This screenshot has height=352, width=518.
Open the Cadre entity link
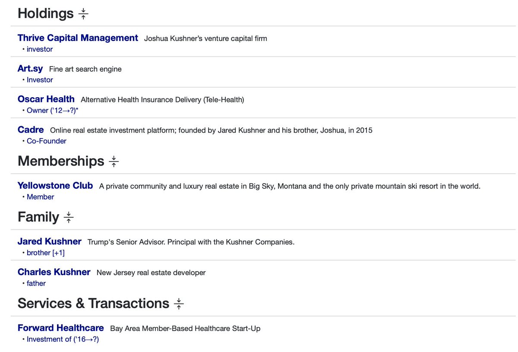[31, 130]
